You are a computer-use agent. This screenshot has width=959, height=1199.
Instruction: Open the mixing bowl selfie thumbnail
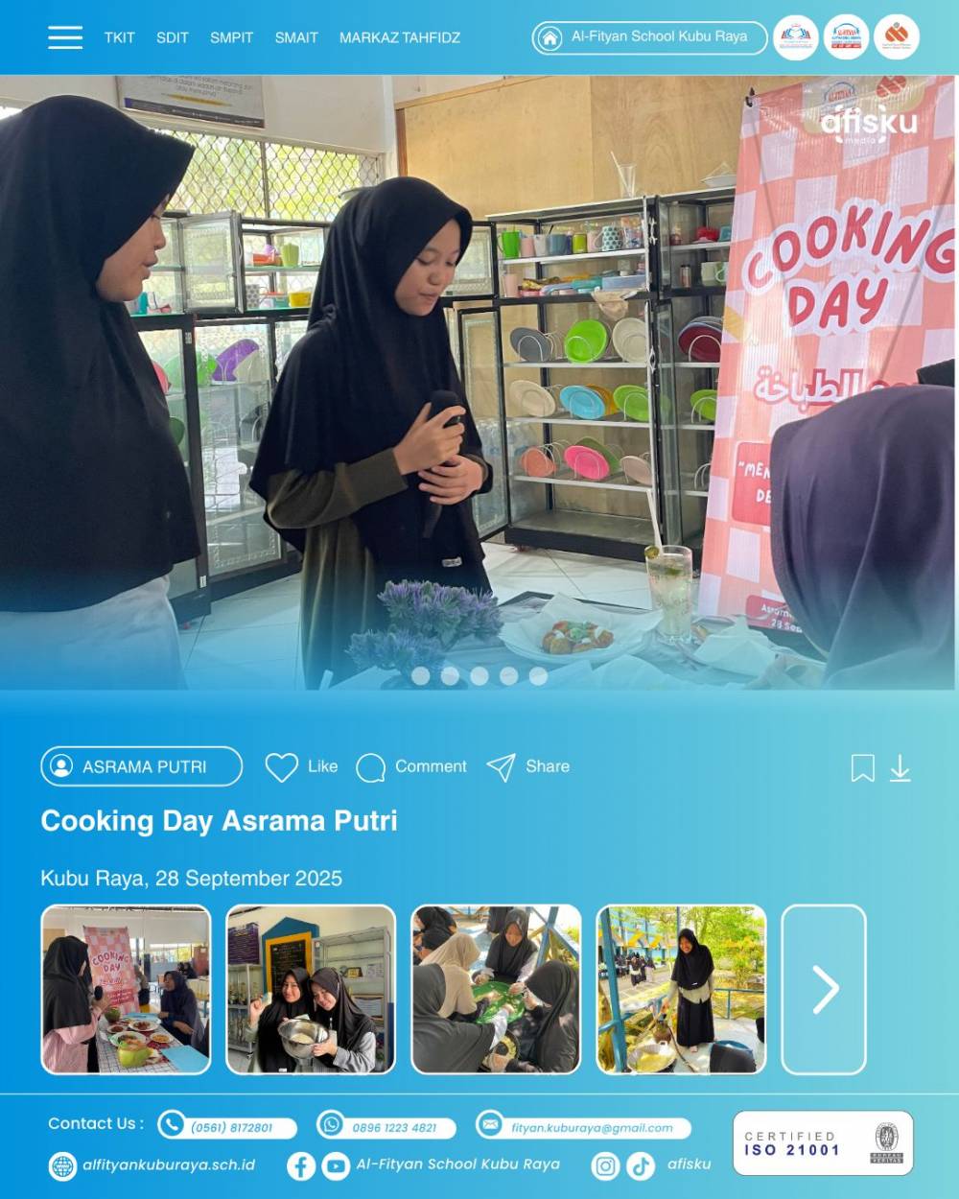click(310, 990)
